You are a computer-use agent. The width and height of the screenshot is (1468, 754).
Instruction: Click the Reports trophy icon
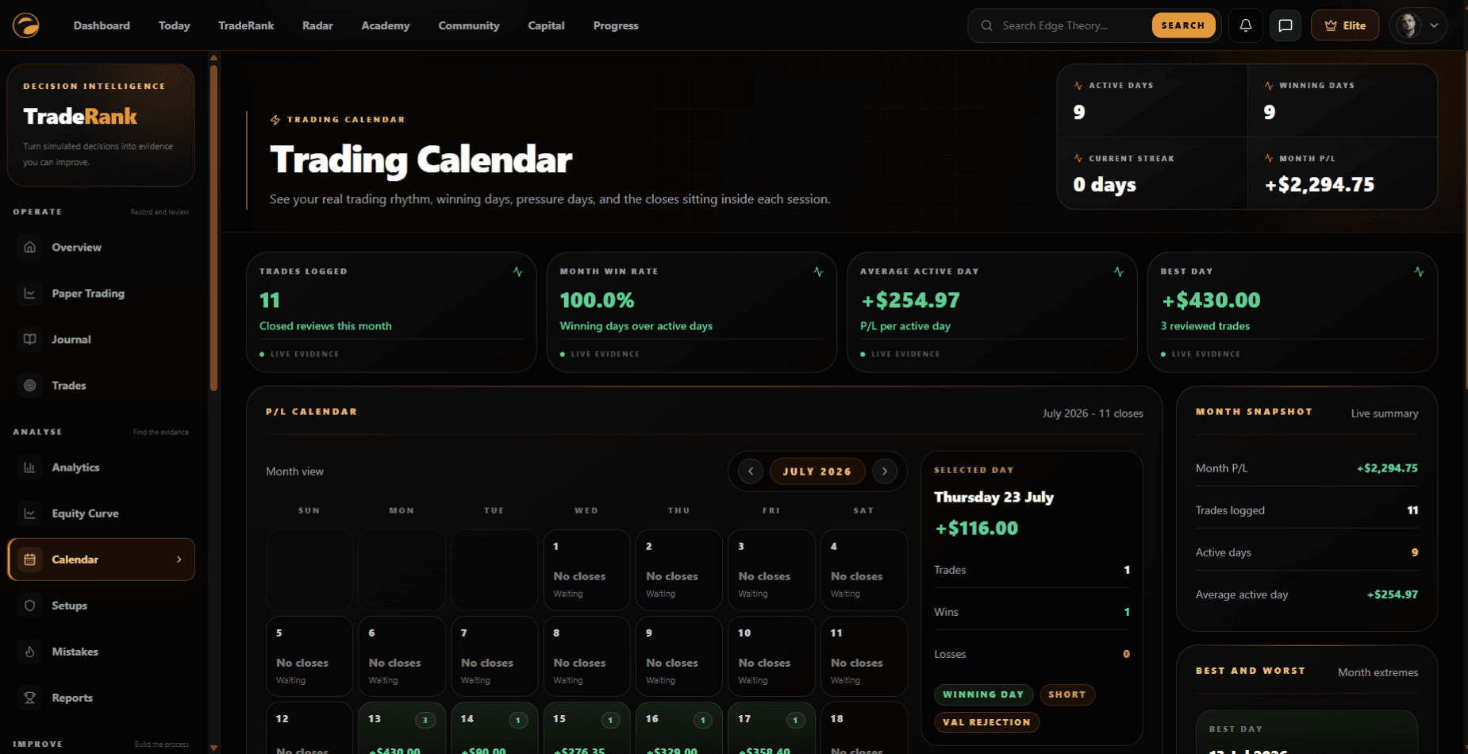(x=29, y=698)
